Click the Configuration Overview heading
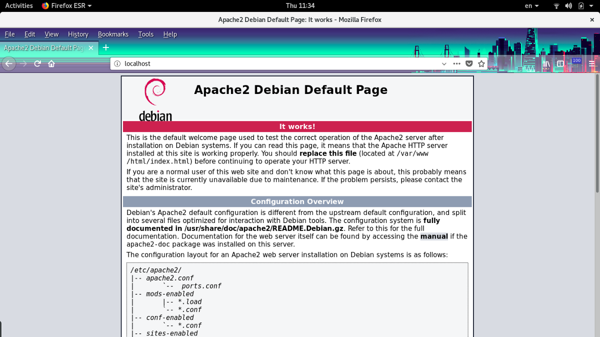 (x=297, y=201)
